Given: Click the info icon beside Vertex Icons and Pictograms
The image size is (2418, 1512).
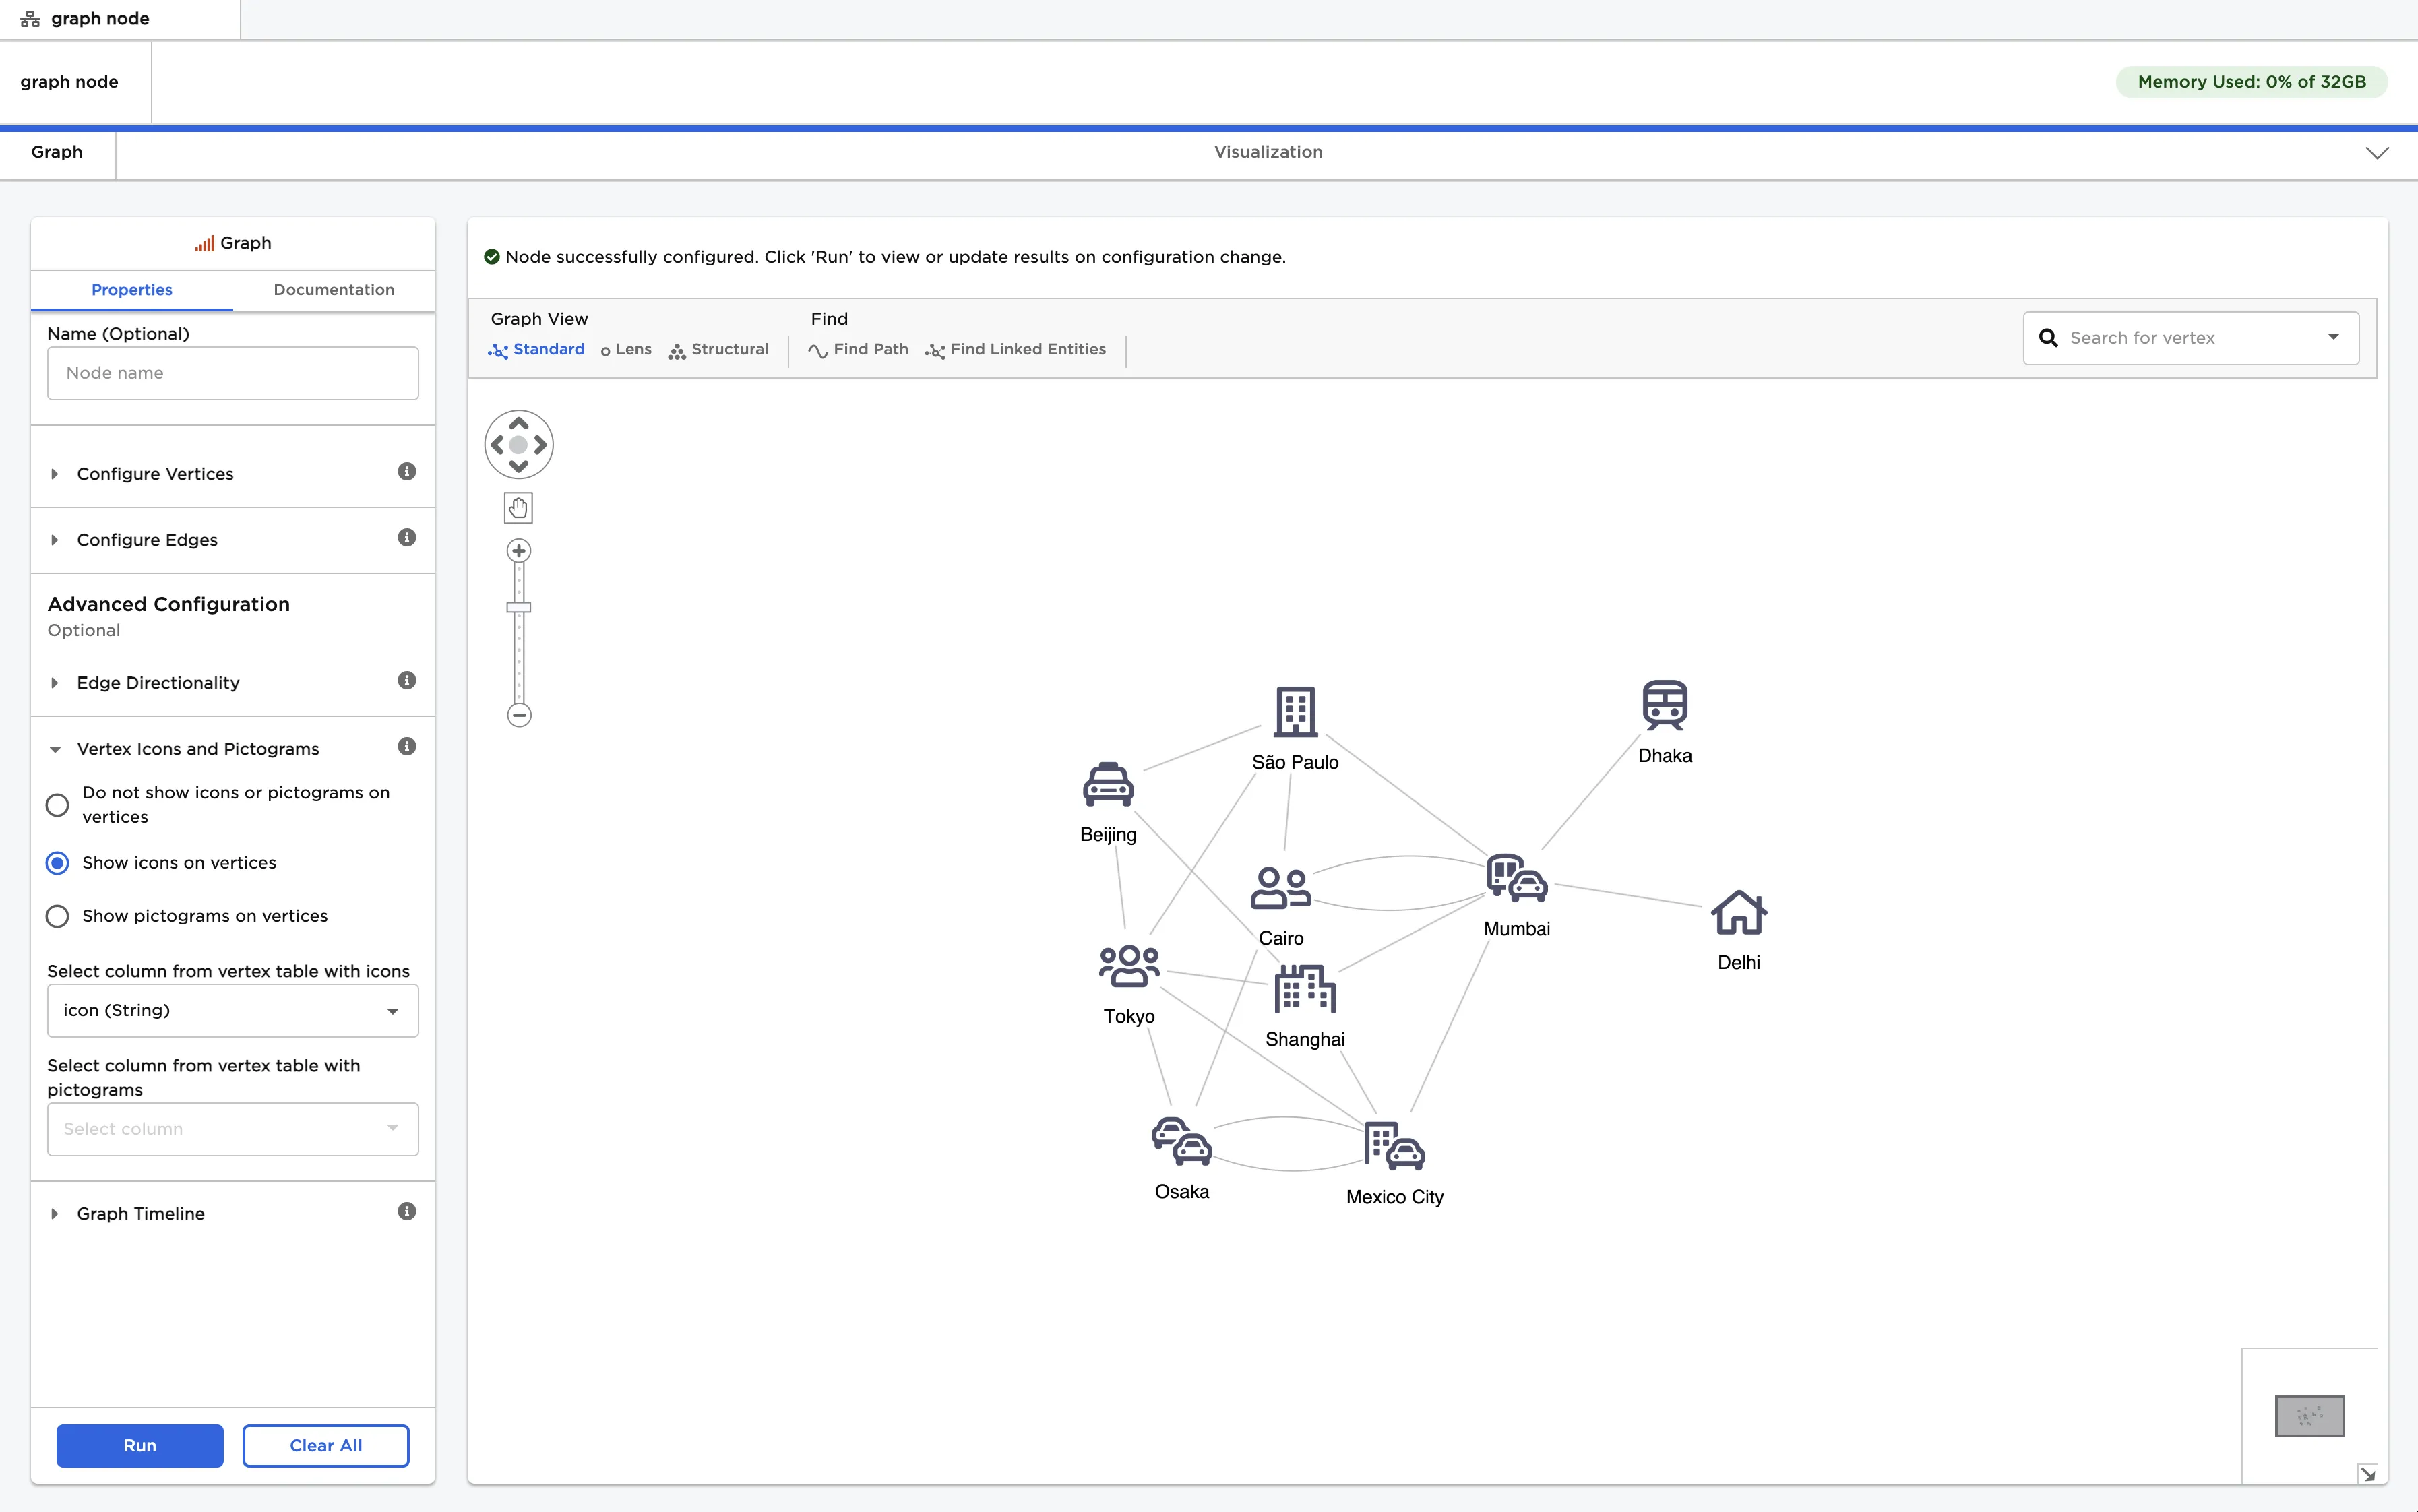Looking at the screenshot, I should click(406, 746).
